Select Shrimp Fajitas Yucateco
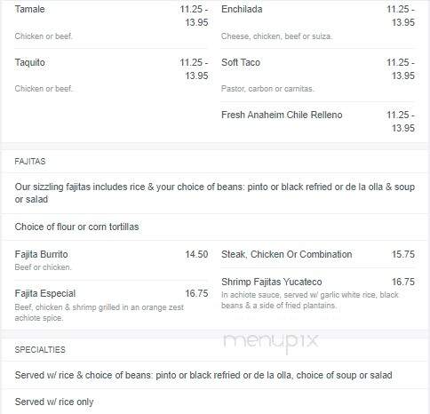 point(271,282)
